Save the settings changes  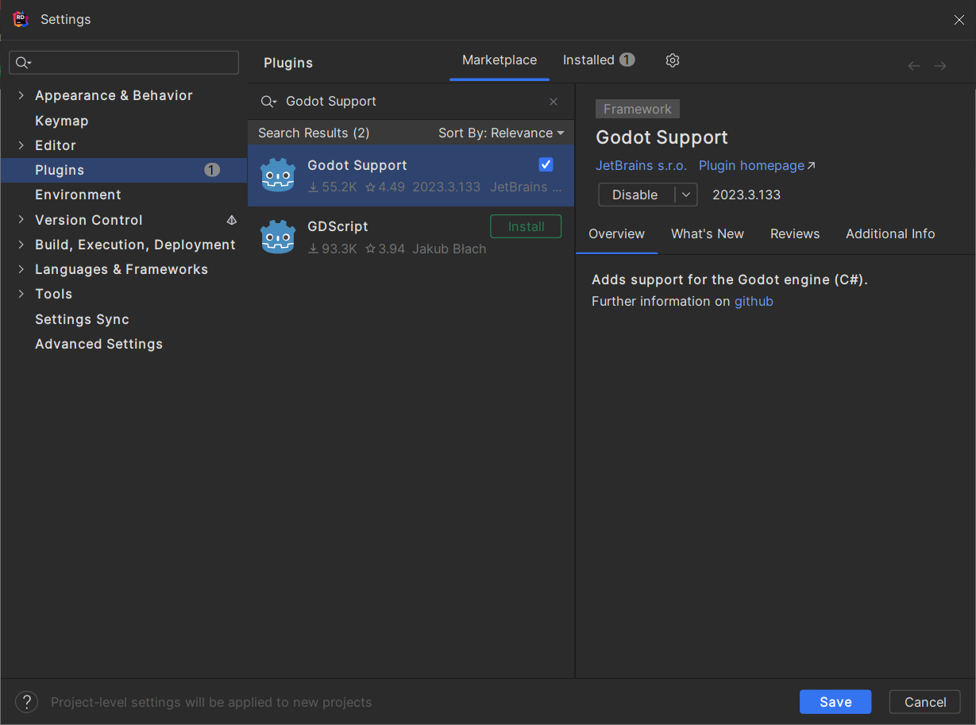[835, 702]
